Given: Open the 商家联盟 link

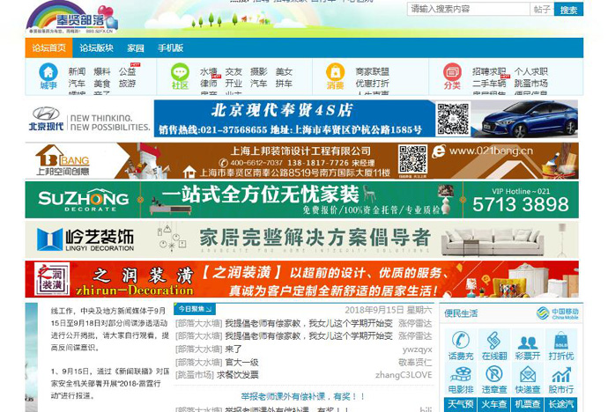Looking at the screenshot, I should pos(372,71).
